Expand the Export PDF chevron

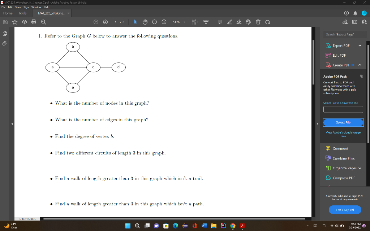tap(360, 45)
